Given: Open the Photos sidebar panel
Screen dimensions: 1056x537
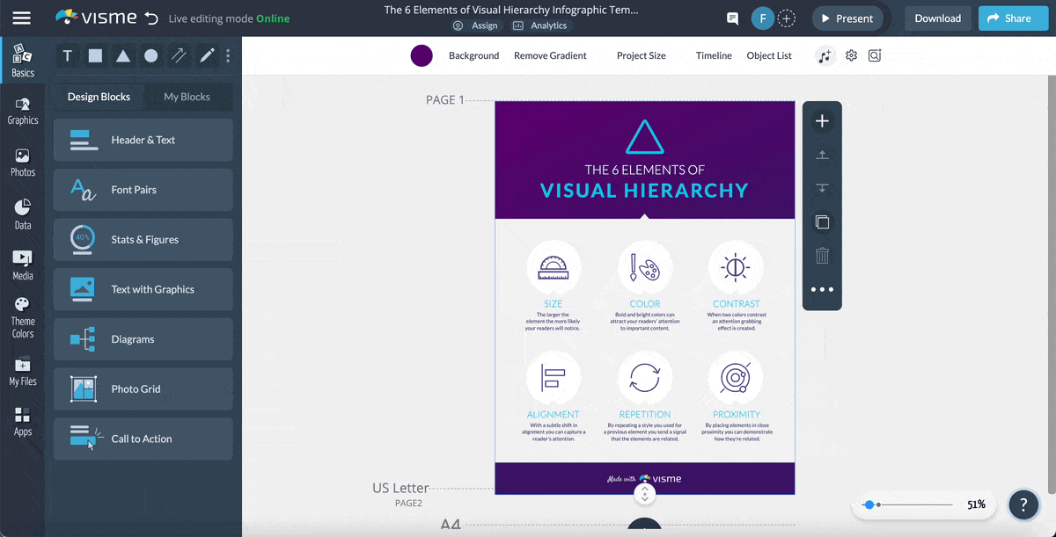Looking at the screenshot, I should (x=23, y=158).
